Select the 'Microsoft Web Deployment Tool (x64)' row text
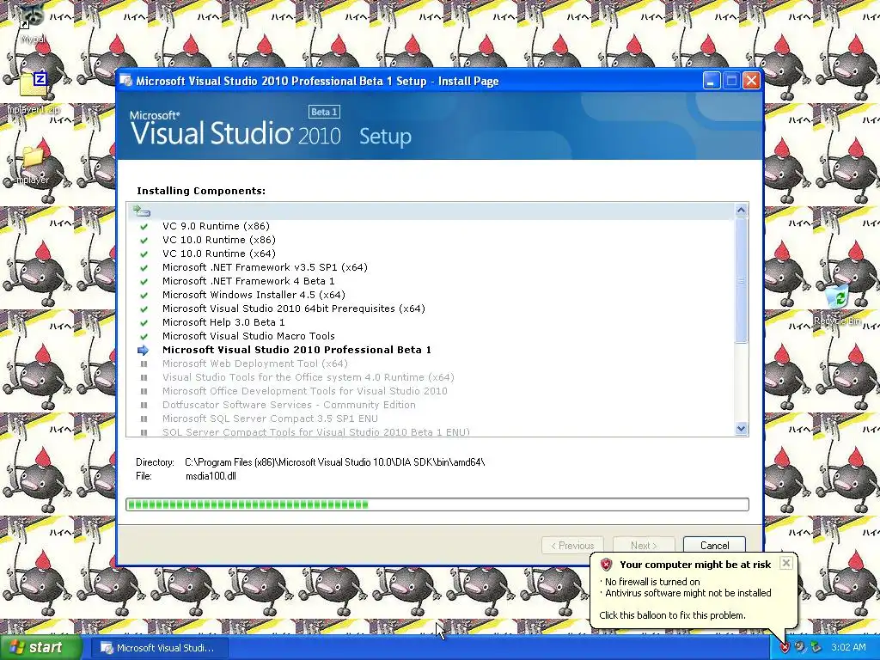880x660 pixels. pyautogui.click(x=254, y=364)
